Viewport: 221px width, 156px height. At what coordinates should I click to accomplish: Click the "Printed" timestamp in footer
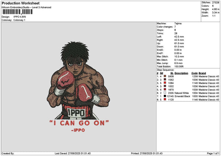tap(147, 153)
